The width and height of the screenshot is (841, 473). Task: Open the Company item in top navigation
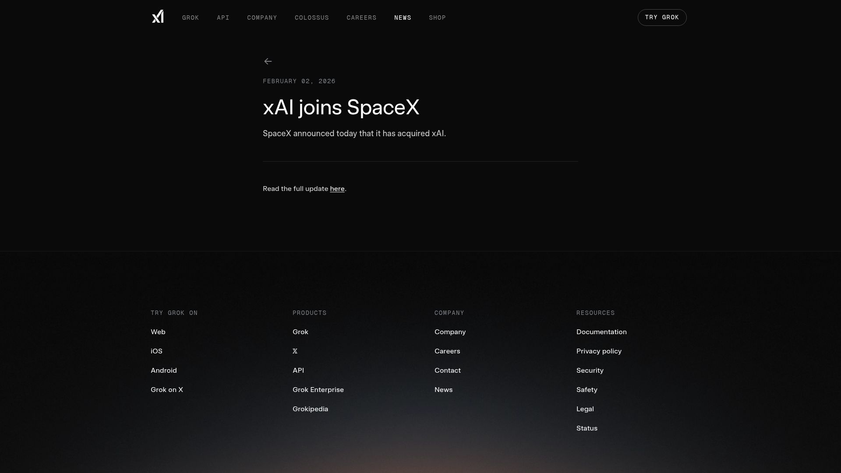(262, 18)
